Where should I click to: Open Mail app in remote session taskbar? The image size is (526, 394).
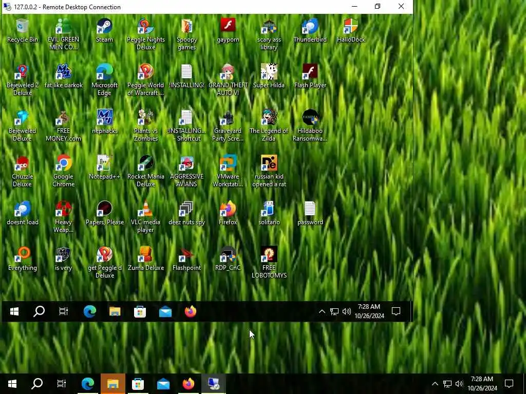tap(165, 311)
